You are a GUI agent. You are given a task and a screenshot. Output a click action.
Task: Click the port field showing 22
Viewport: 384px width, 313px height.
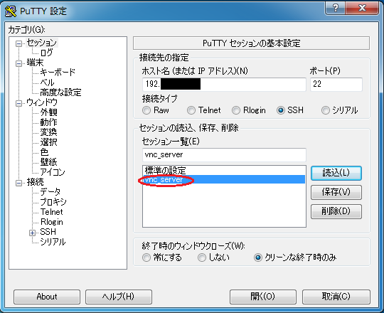336,85
